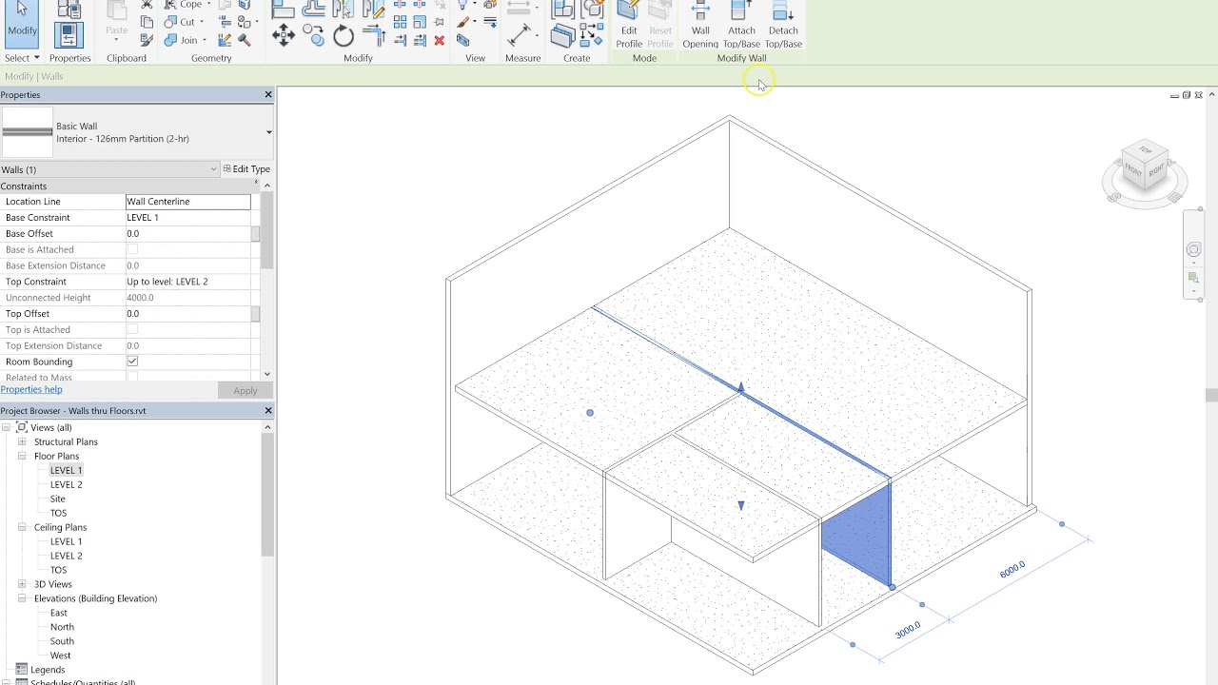The height and width of the screenshot is (685, 1218).
Task: Click the Create Similar icon
Action: (591, 35)
